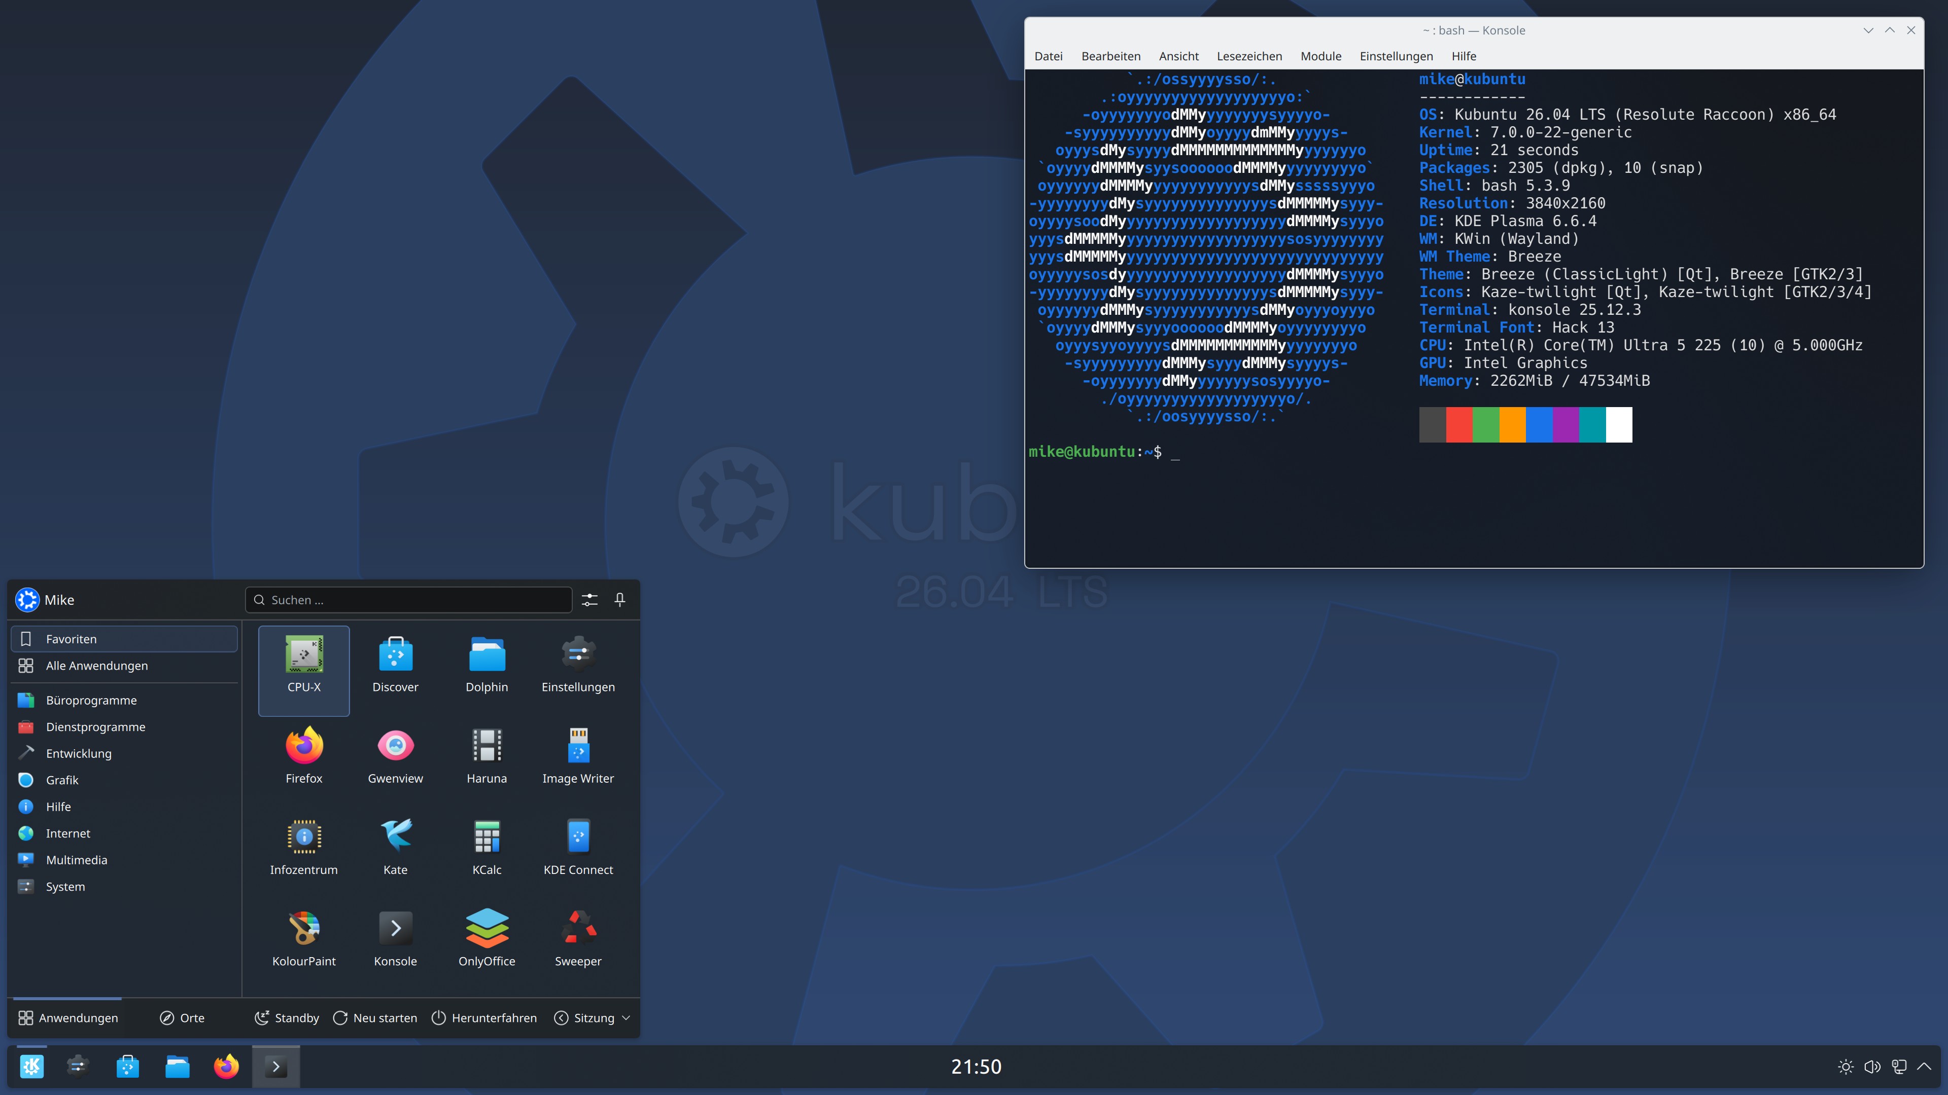Click the Mike user avatar
This screenshot has width=1948, height=1095.
27,600
